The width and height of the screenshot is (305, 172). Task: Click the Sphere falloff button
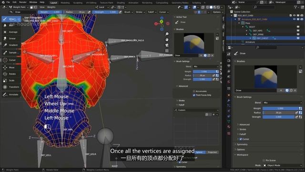click(x=200, y=152)
